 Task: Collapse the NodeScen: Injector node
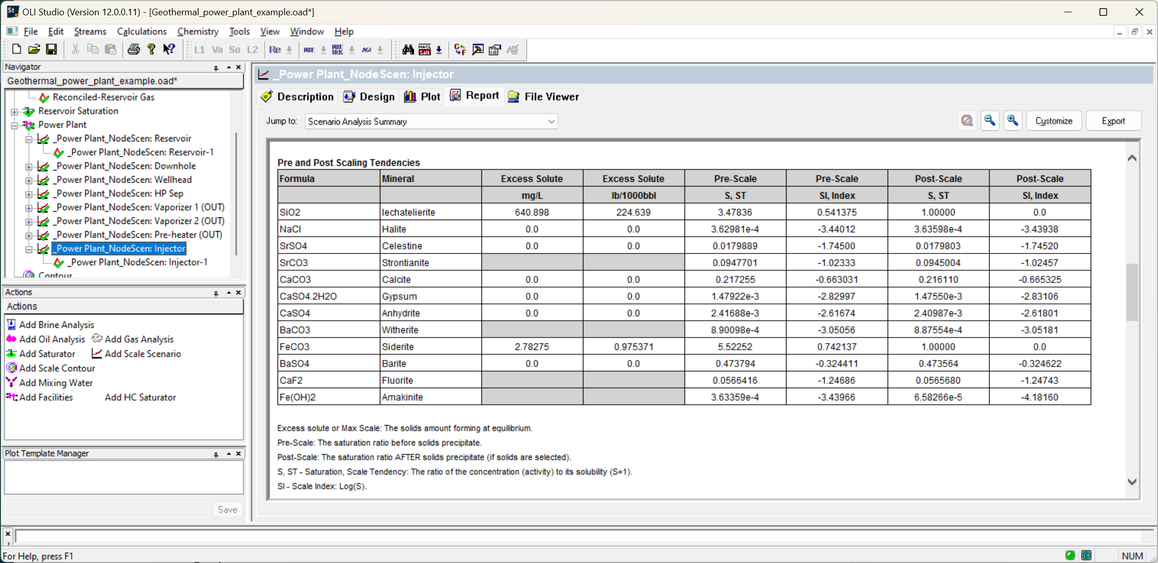pos(29,249)
